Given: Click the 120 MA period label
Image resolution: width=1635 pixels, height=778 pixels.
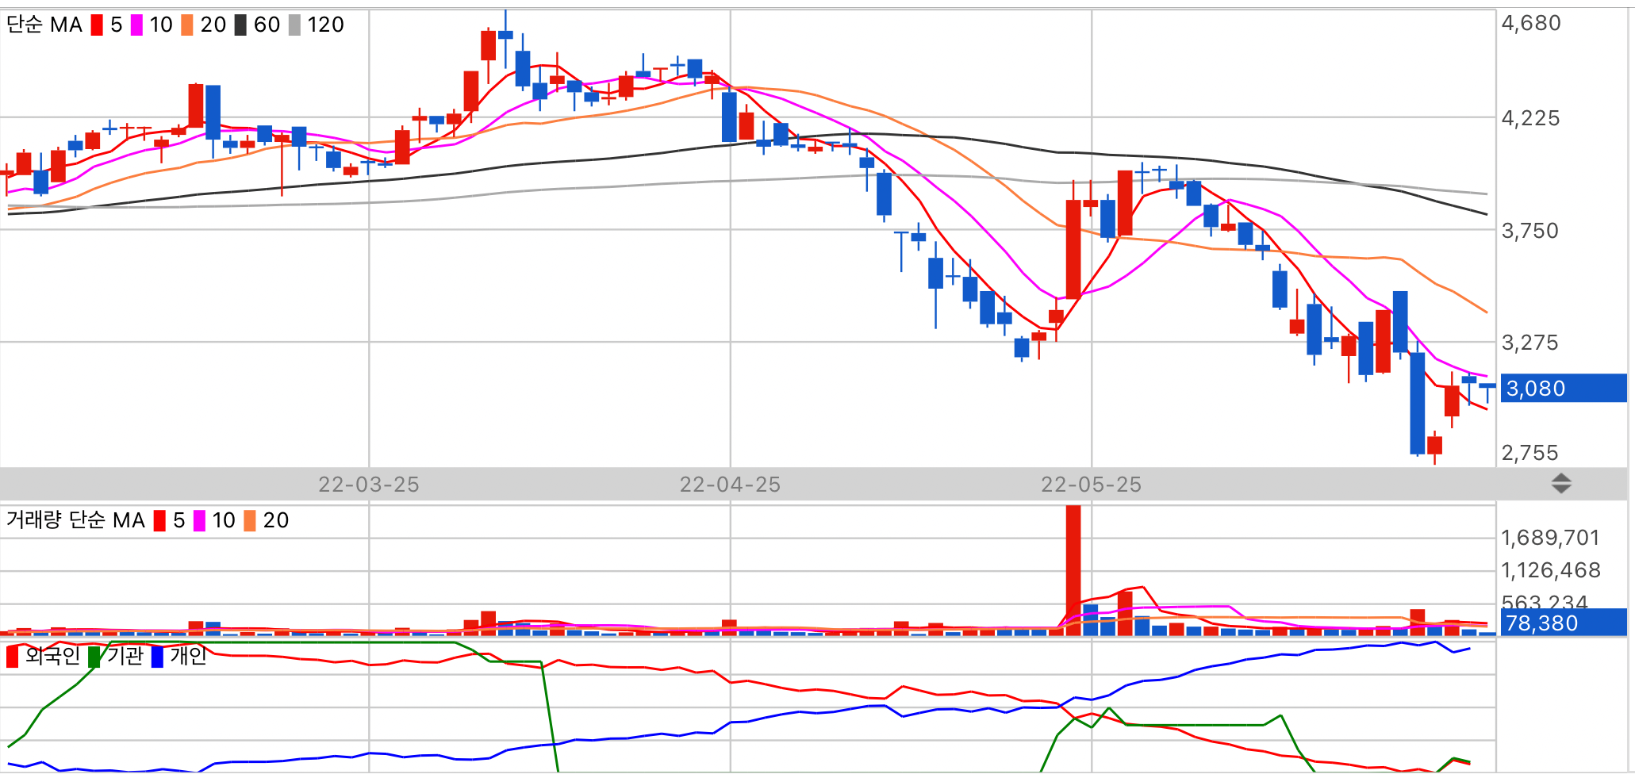Looking at the screenshot, I should pos(326,25).
